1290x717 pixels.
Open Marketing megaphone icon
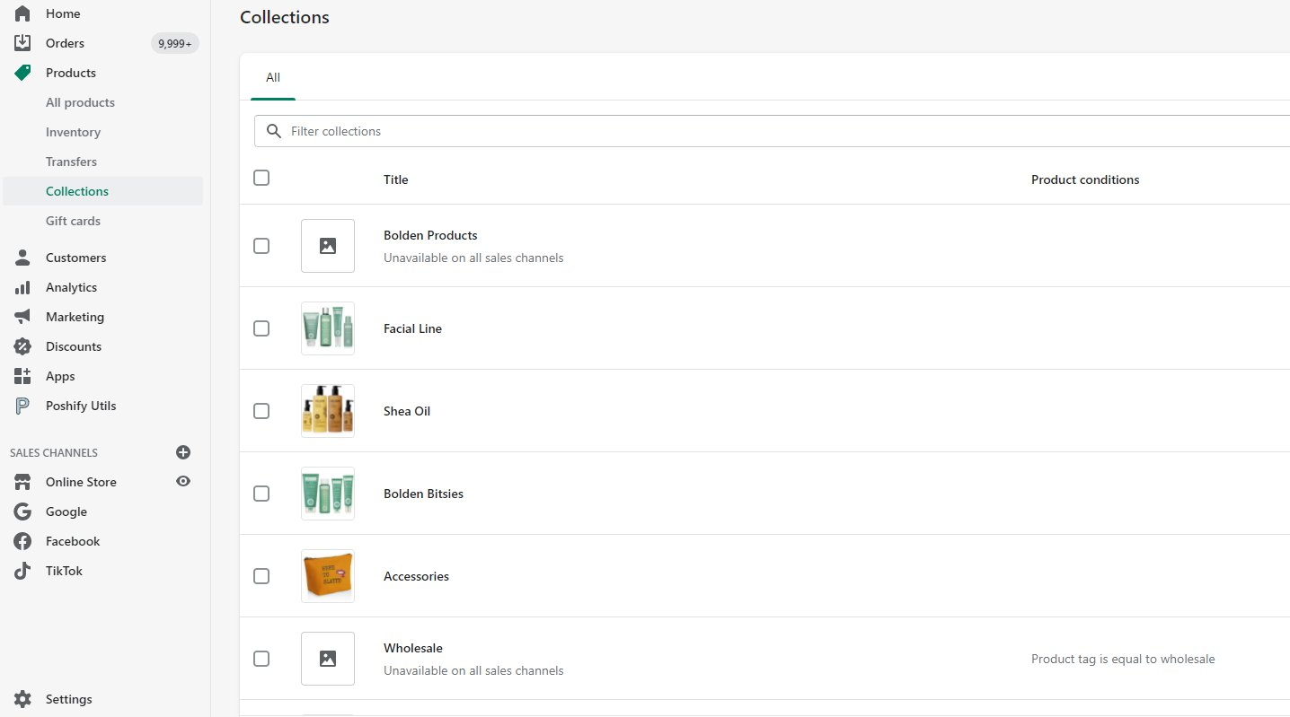click(22, 317)
